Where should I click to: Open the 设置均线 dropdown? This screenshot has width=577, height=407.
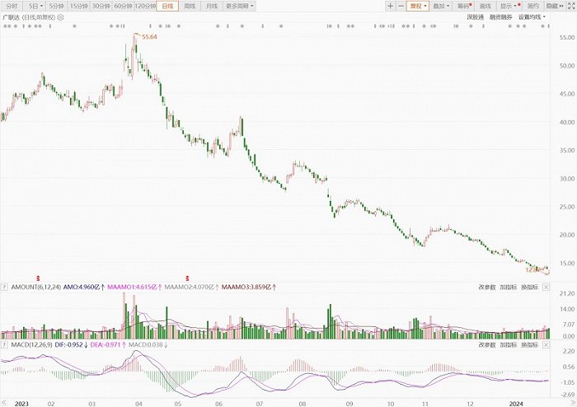click(532, 17)
